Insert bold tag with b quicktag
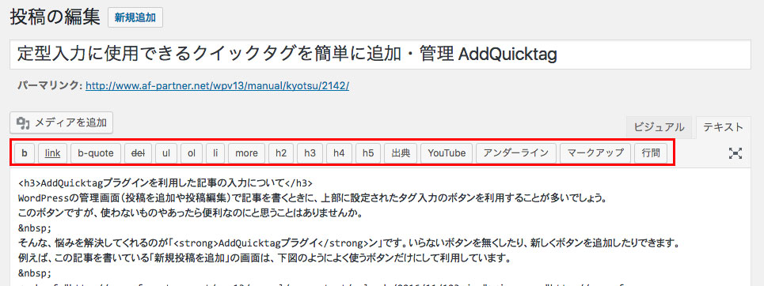The width and height of the screenshot is (764, 286). pos(25,153)
